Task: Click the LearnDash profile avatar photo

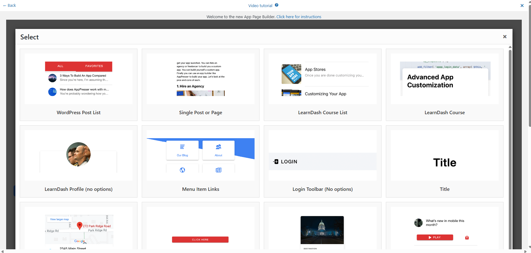Action: (79, 154)
